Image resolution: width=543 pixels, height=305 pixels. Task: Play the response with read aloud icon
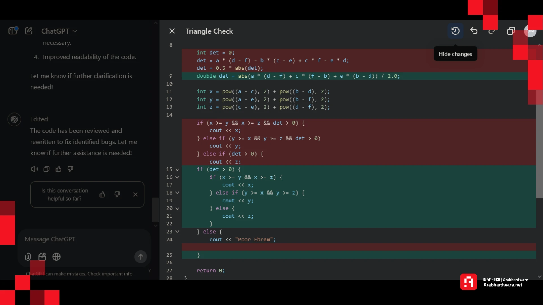[35, 169]
